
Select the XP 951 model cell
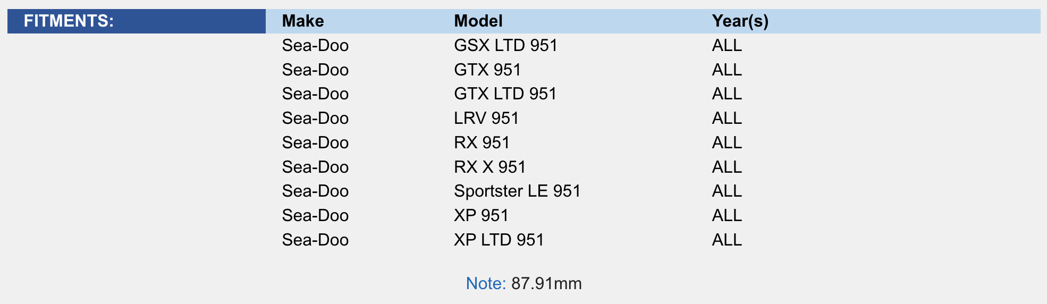point(481,216)
